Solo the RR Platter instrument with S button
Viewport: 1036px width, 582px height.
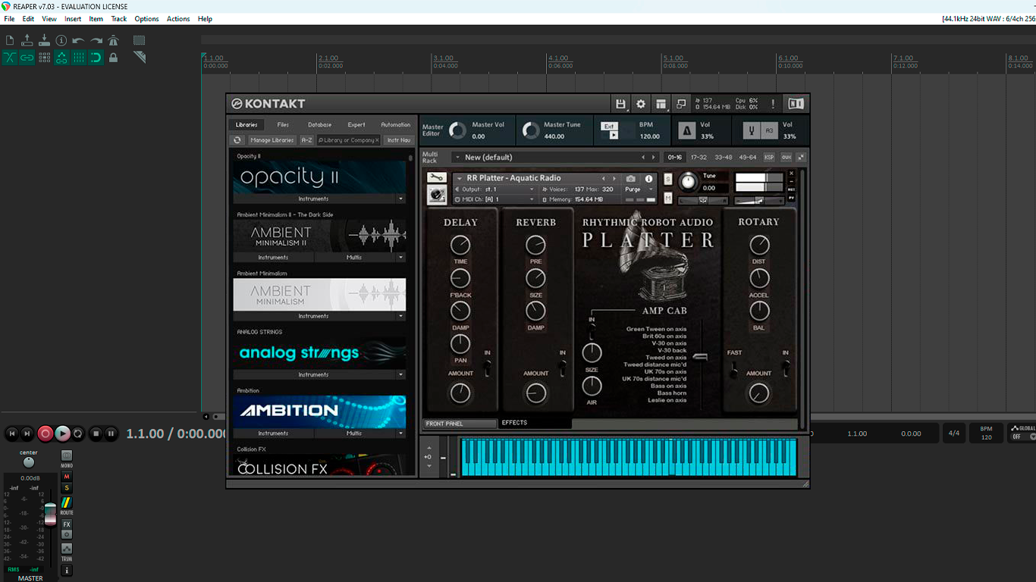tap(668, 180)
